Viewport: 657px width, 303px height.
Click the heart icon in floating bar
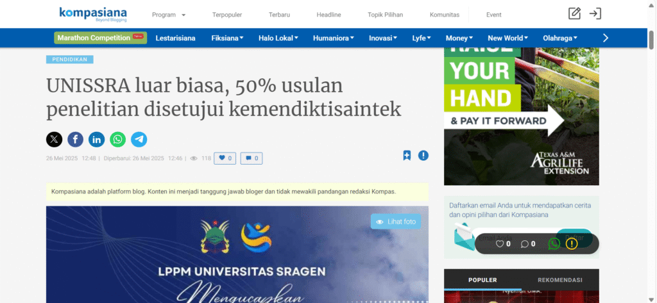tap(499, 243)
